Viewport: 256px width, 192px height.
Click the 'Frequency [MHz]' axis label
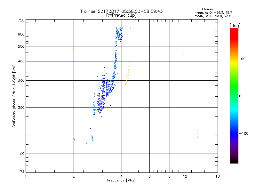[x=121, y=180]
